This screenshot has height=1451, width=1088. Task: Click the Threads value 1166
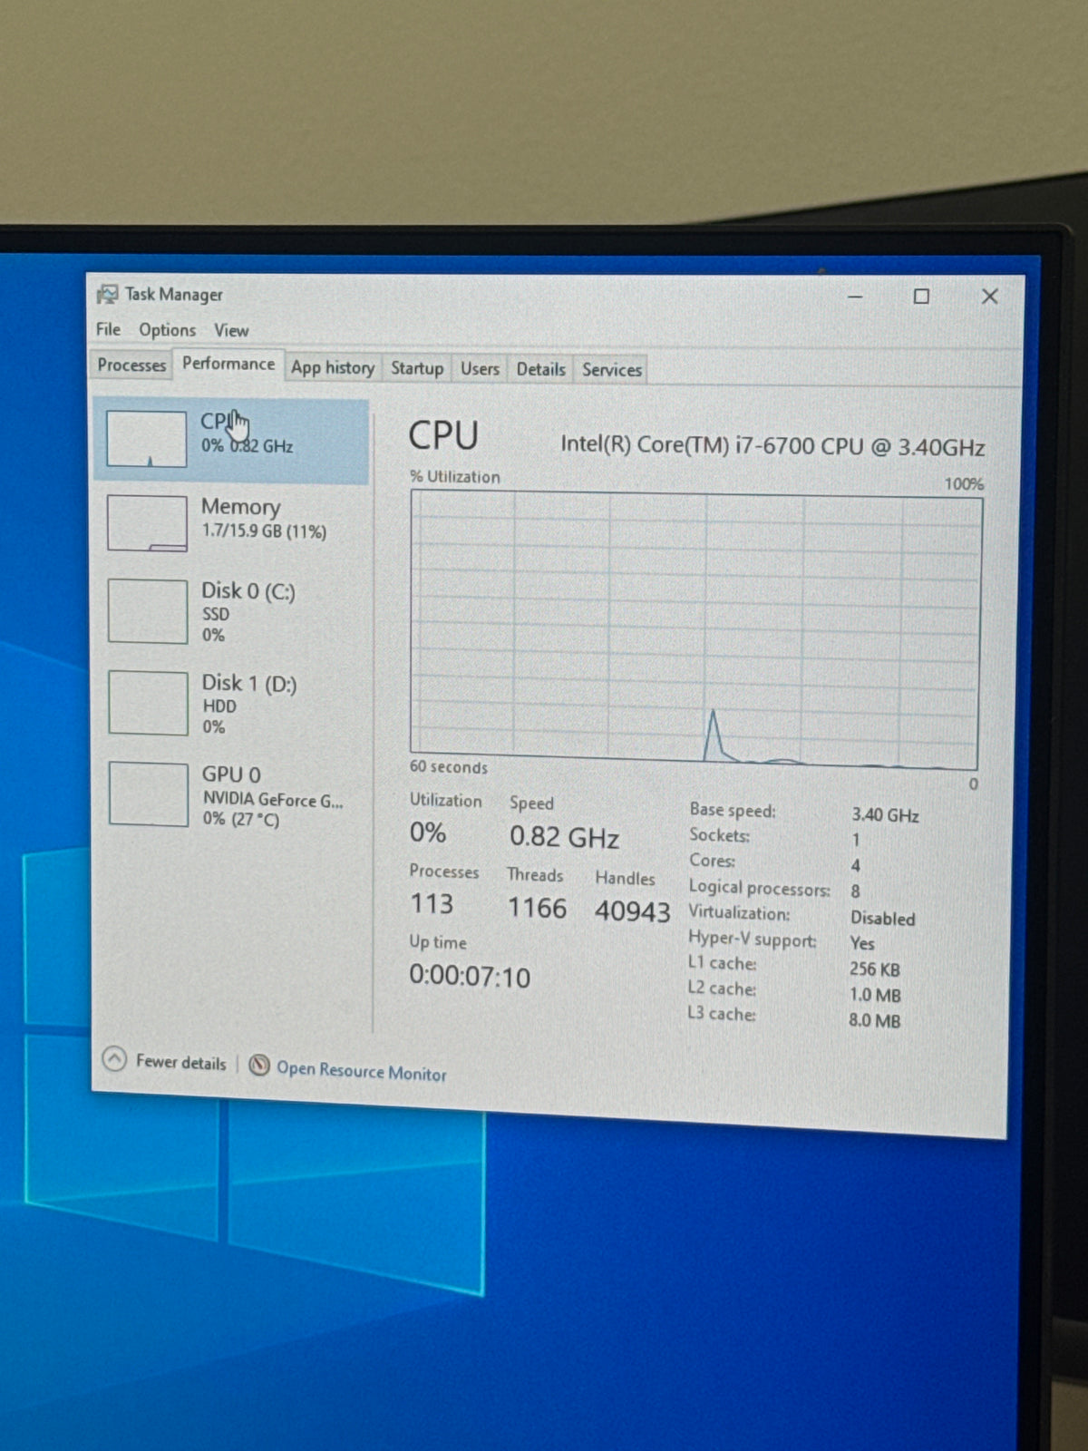coord(537,908)
